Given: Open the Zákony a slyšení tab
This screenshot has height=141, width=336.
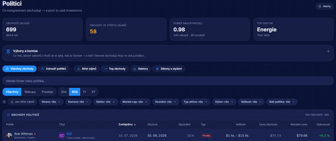Looking at the screenshot, I should (169, 69).
